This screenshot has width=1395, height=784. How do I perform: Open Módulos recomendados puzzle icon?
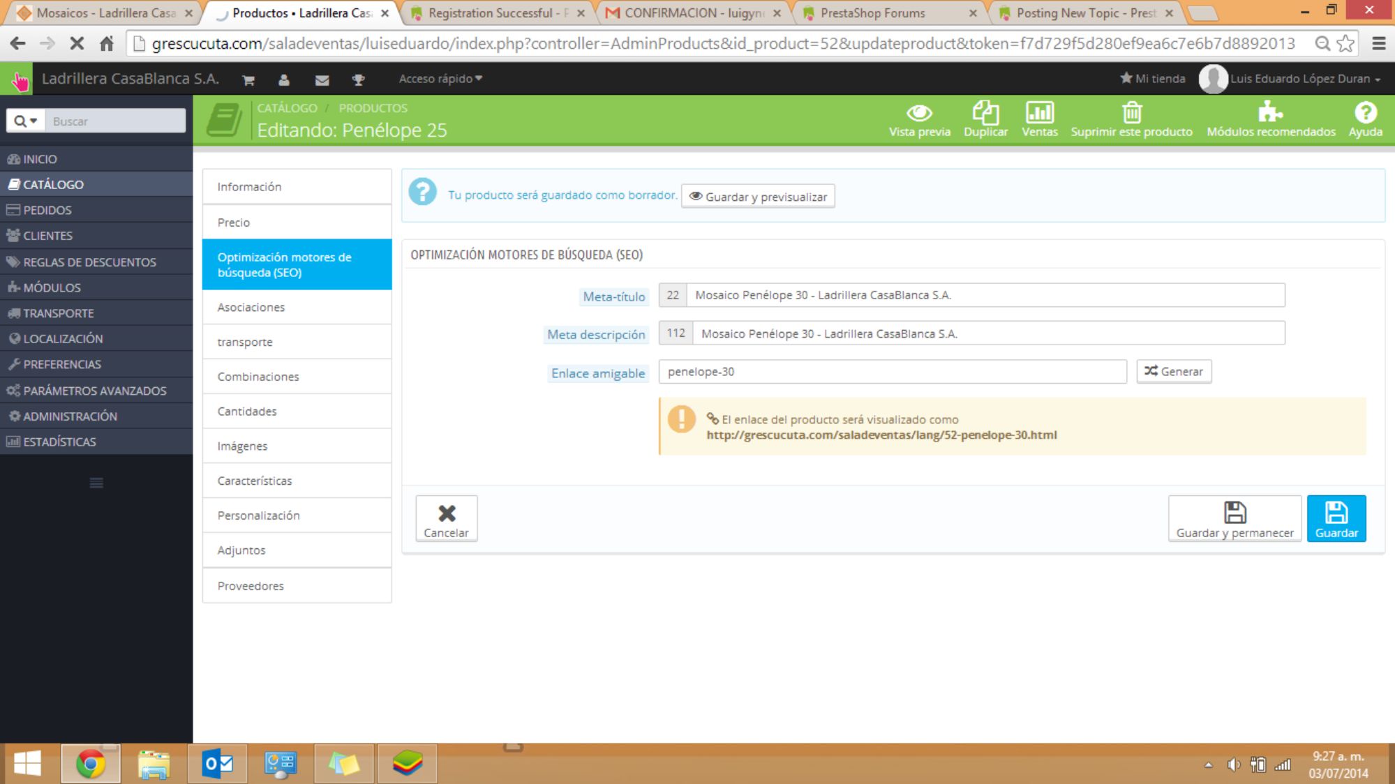1270,113
